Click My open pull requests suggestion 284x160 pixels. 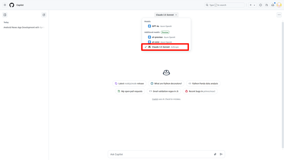pyautogui.click(x=130, y=91)
